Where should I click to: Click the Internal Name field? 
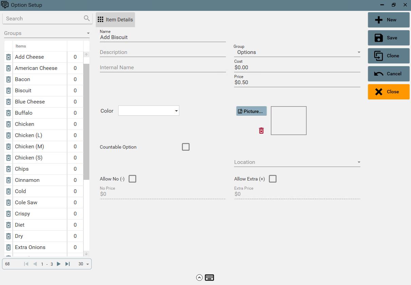[163, 68]
